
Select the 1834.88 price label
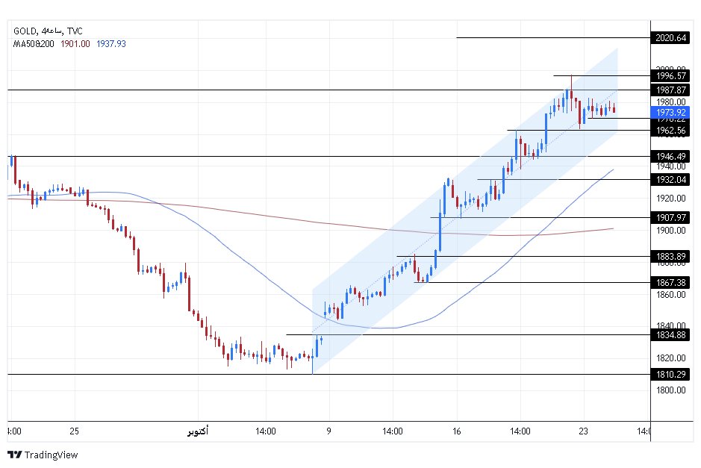(670, 334)
